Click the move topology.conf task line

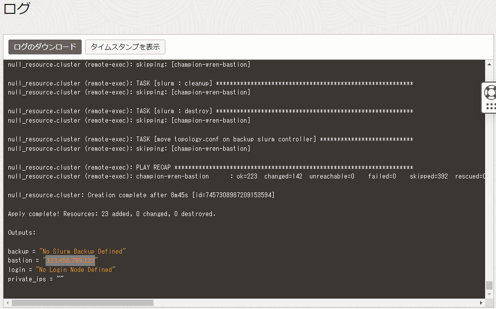point(210,139)
